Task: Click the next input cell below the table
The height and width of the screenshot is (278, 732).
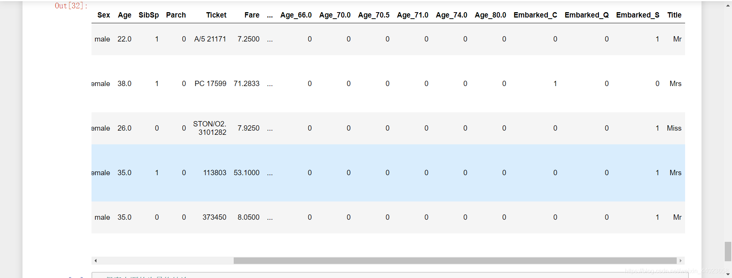Action: pyautogui.click(x=390, y=275)
